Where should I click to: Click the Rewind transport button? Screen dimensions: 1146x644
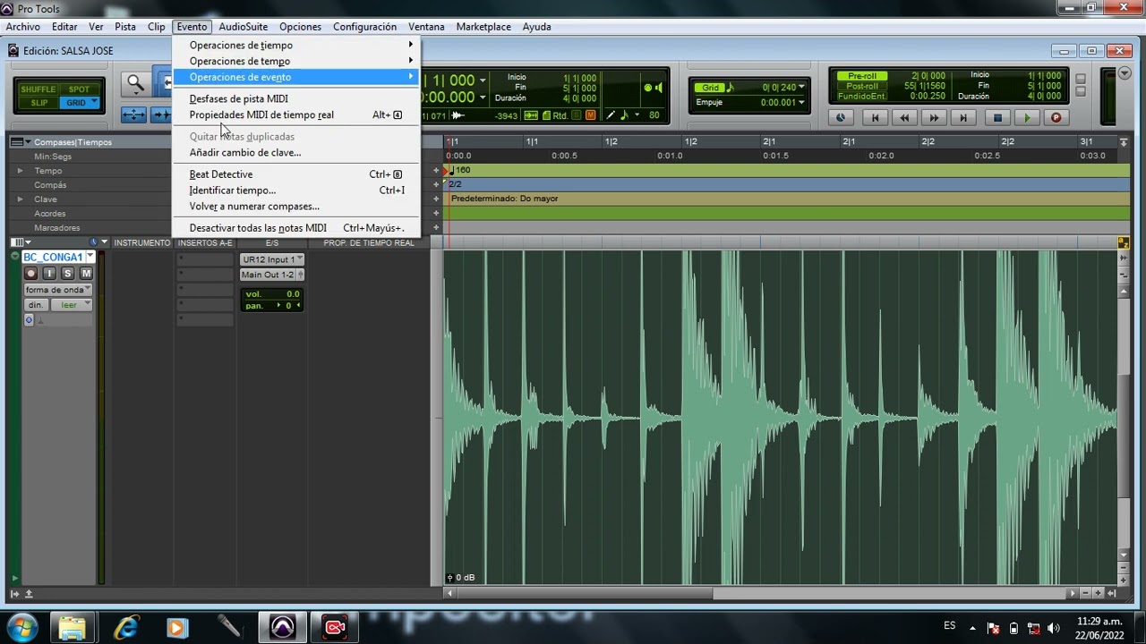tap(904, 117)
